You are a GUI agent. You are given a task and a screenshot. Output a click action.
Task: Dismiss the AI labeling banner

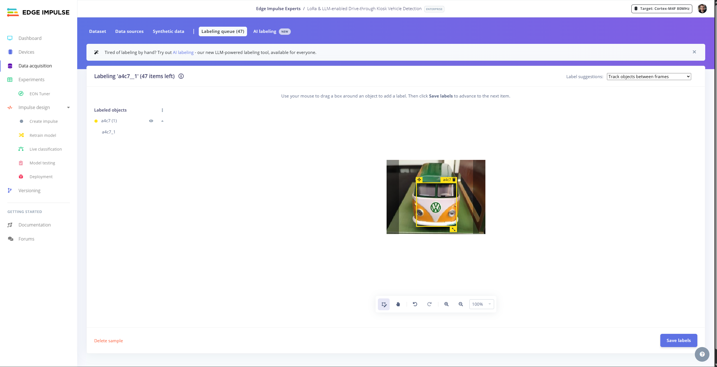point(694,52)
